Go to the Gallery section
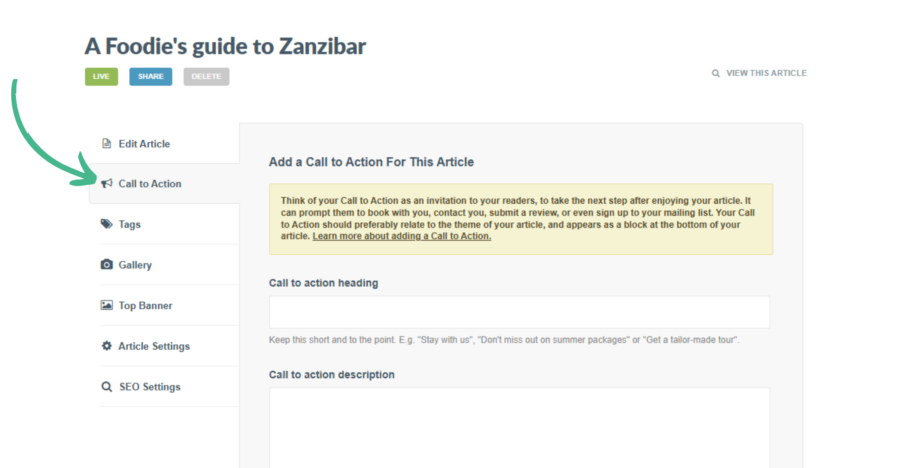 (x=135, y=265)
